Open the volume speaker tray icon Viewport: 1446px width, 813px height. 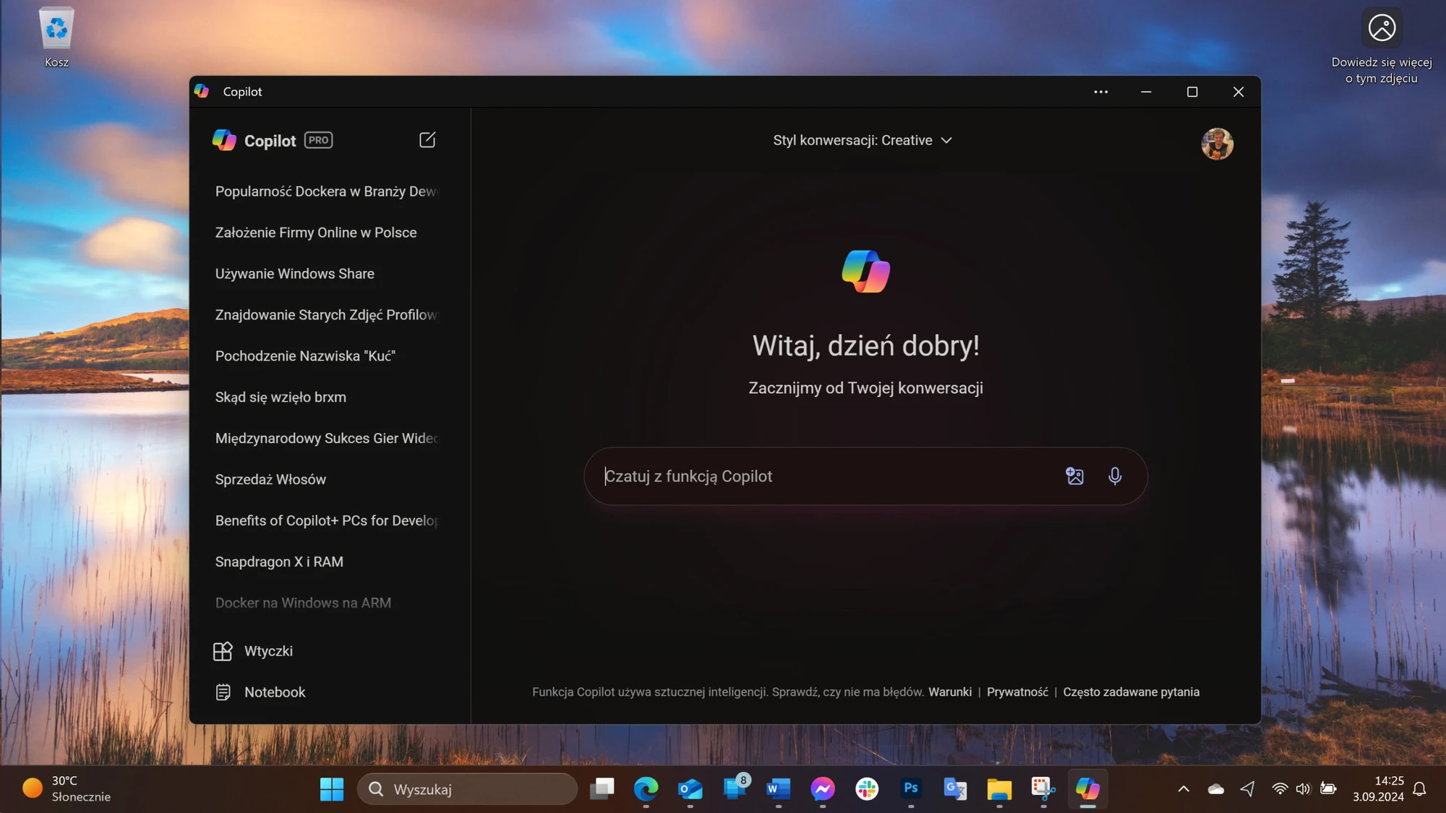[1303, 789]
